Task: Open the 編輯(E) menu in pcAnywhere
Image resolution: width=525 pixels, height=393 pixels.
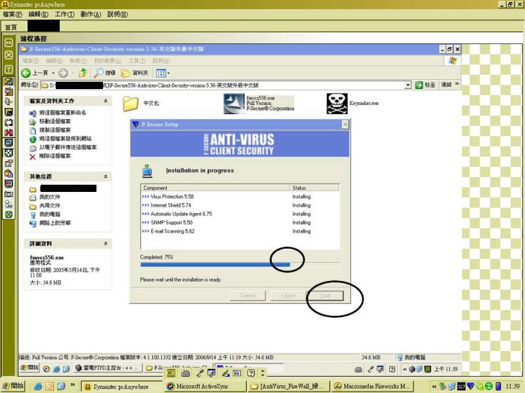Action: (x=38, y=14)
